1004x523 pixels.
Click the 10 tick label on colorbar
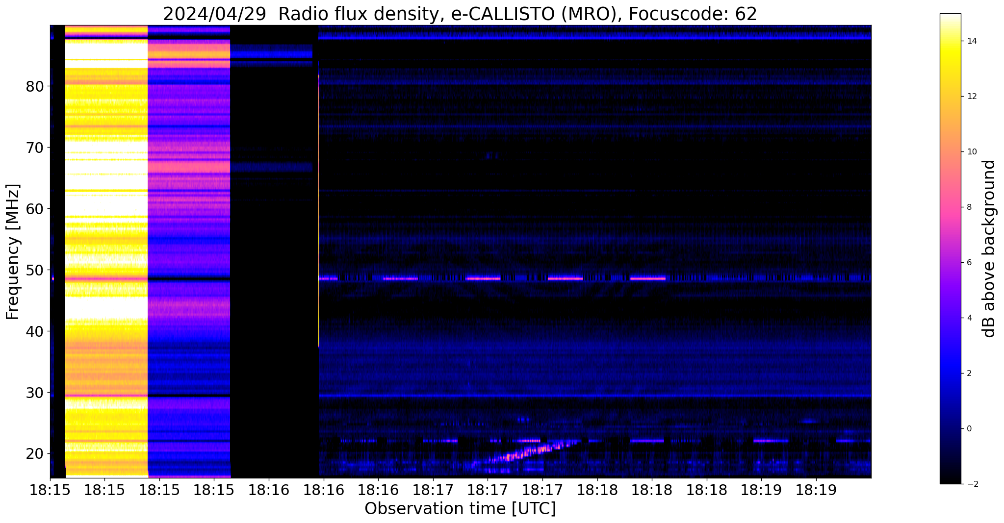click(x=972, y=152)
